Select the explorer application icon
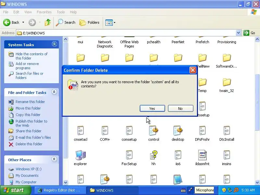The image size is (260, 195). coord(80,155)
